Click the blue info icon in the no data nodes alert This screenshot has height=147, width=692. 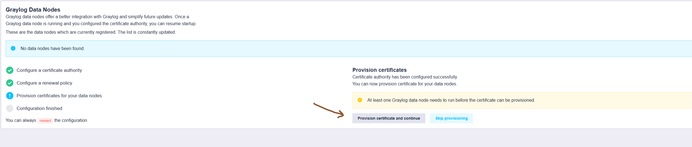(13, 48)
